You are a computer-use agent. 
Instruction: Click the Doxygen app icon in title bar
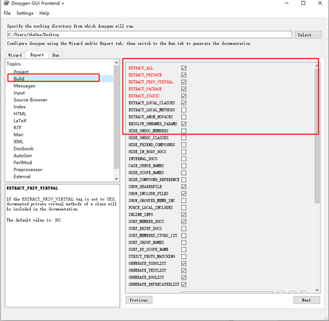click(x=6, y=3)
